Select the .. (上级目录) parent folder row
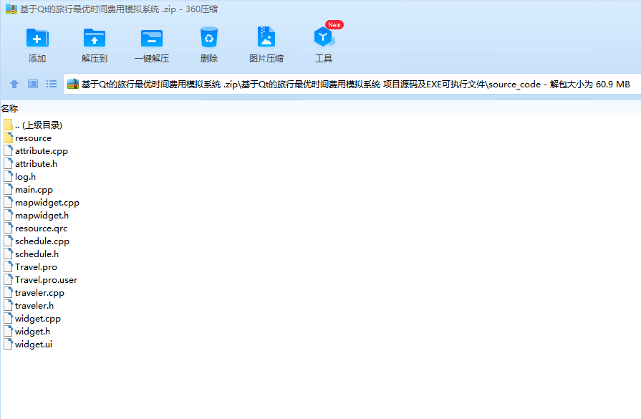 coord(33,125)
